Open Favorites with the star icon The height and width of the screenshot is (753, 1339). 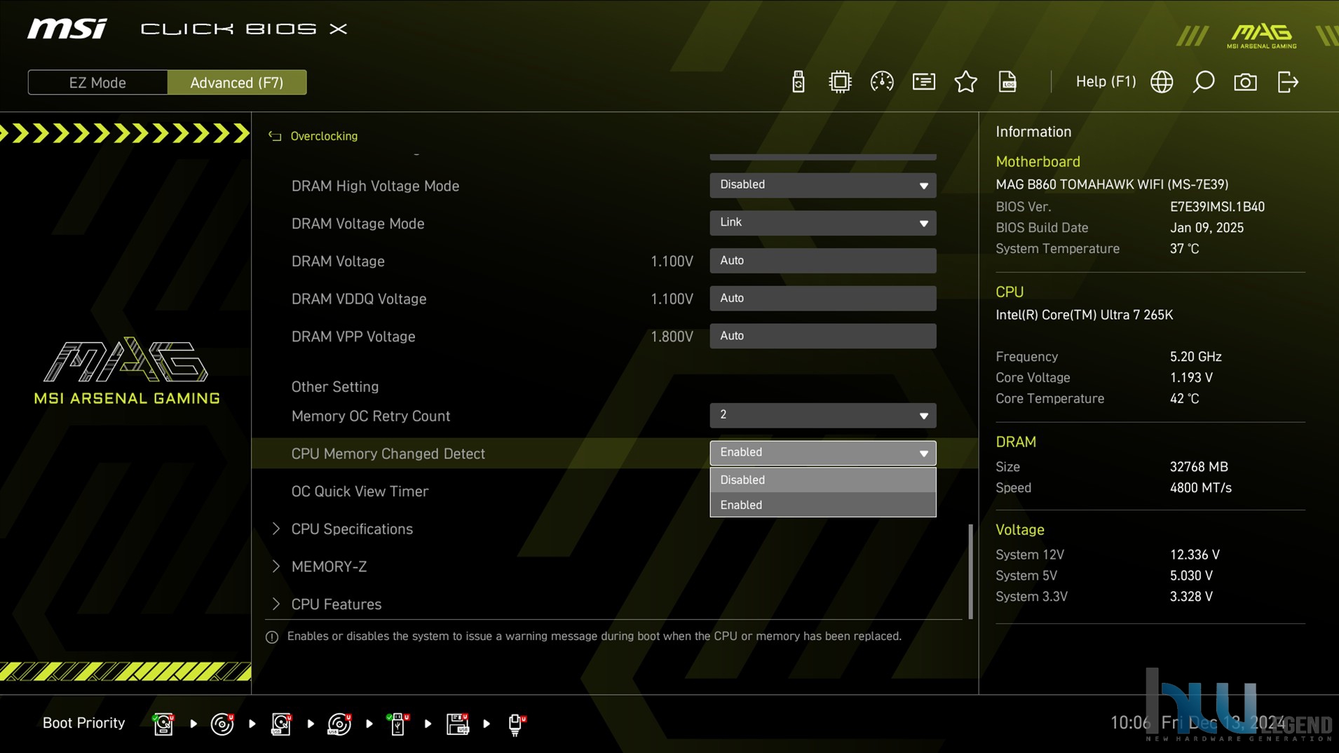[965, 82]
